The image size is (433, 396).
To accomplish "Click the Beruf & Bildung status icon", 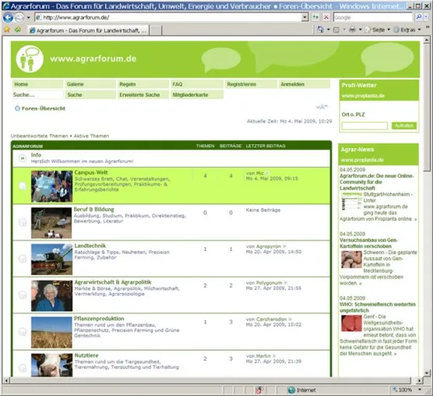I will pyautogui.click(x=23, y=222).
